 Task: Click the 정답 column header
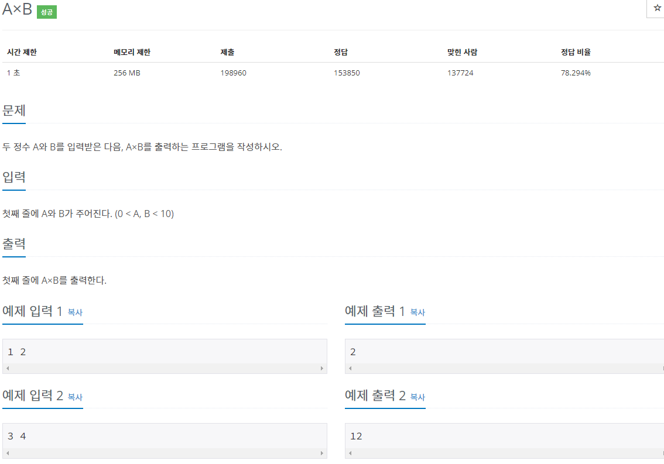coord(341,52)
